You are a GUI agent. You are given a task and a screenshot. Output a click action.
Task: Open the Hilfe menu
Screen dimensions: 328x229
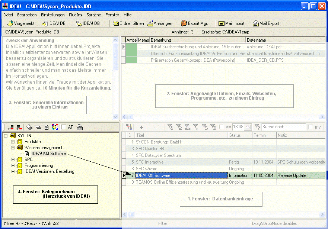click(127, 15)
